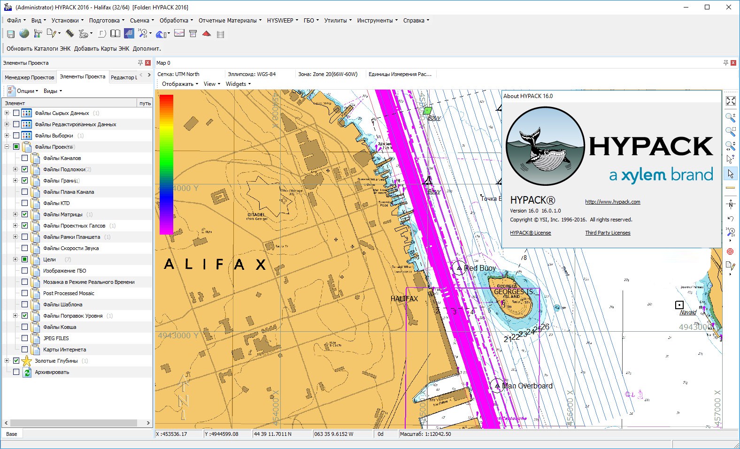The image size is (740, 449).
Task: Open the Widgets dropdown
Action: (238, 84)
